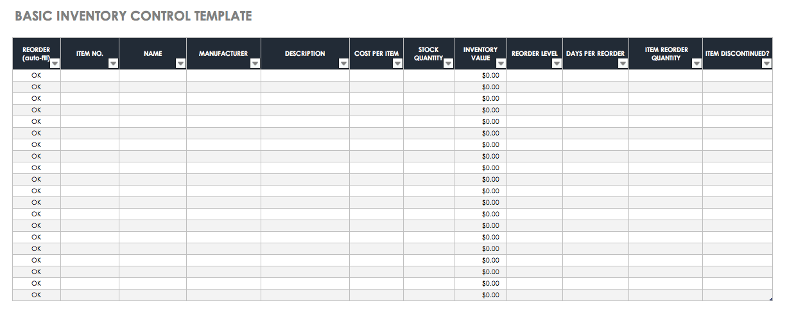Open the ITEM NO. column filter arrow
The image size is (787, 312).
coord(114,63)
